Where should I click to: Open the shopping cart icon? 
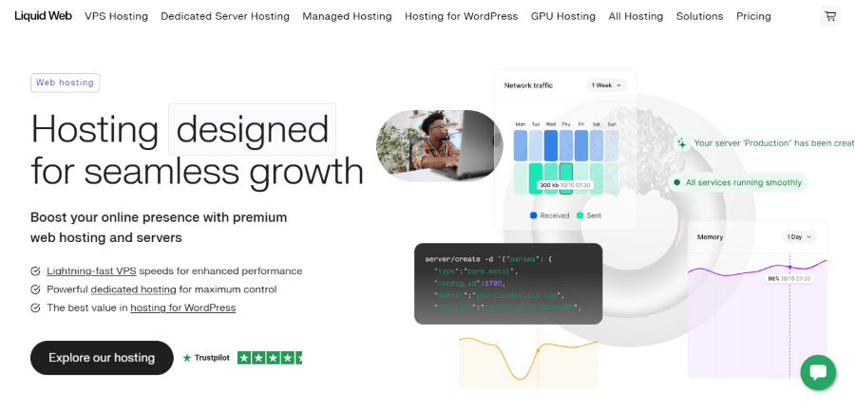click(x=829, y=16)
